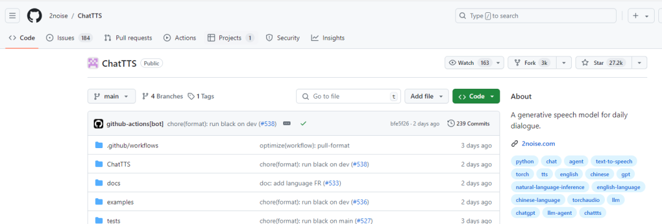Screen dimensions: 662x224
Task: View the 1 Tags link
Action: [201, 96]
